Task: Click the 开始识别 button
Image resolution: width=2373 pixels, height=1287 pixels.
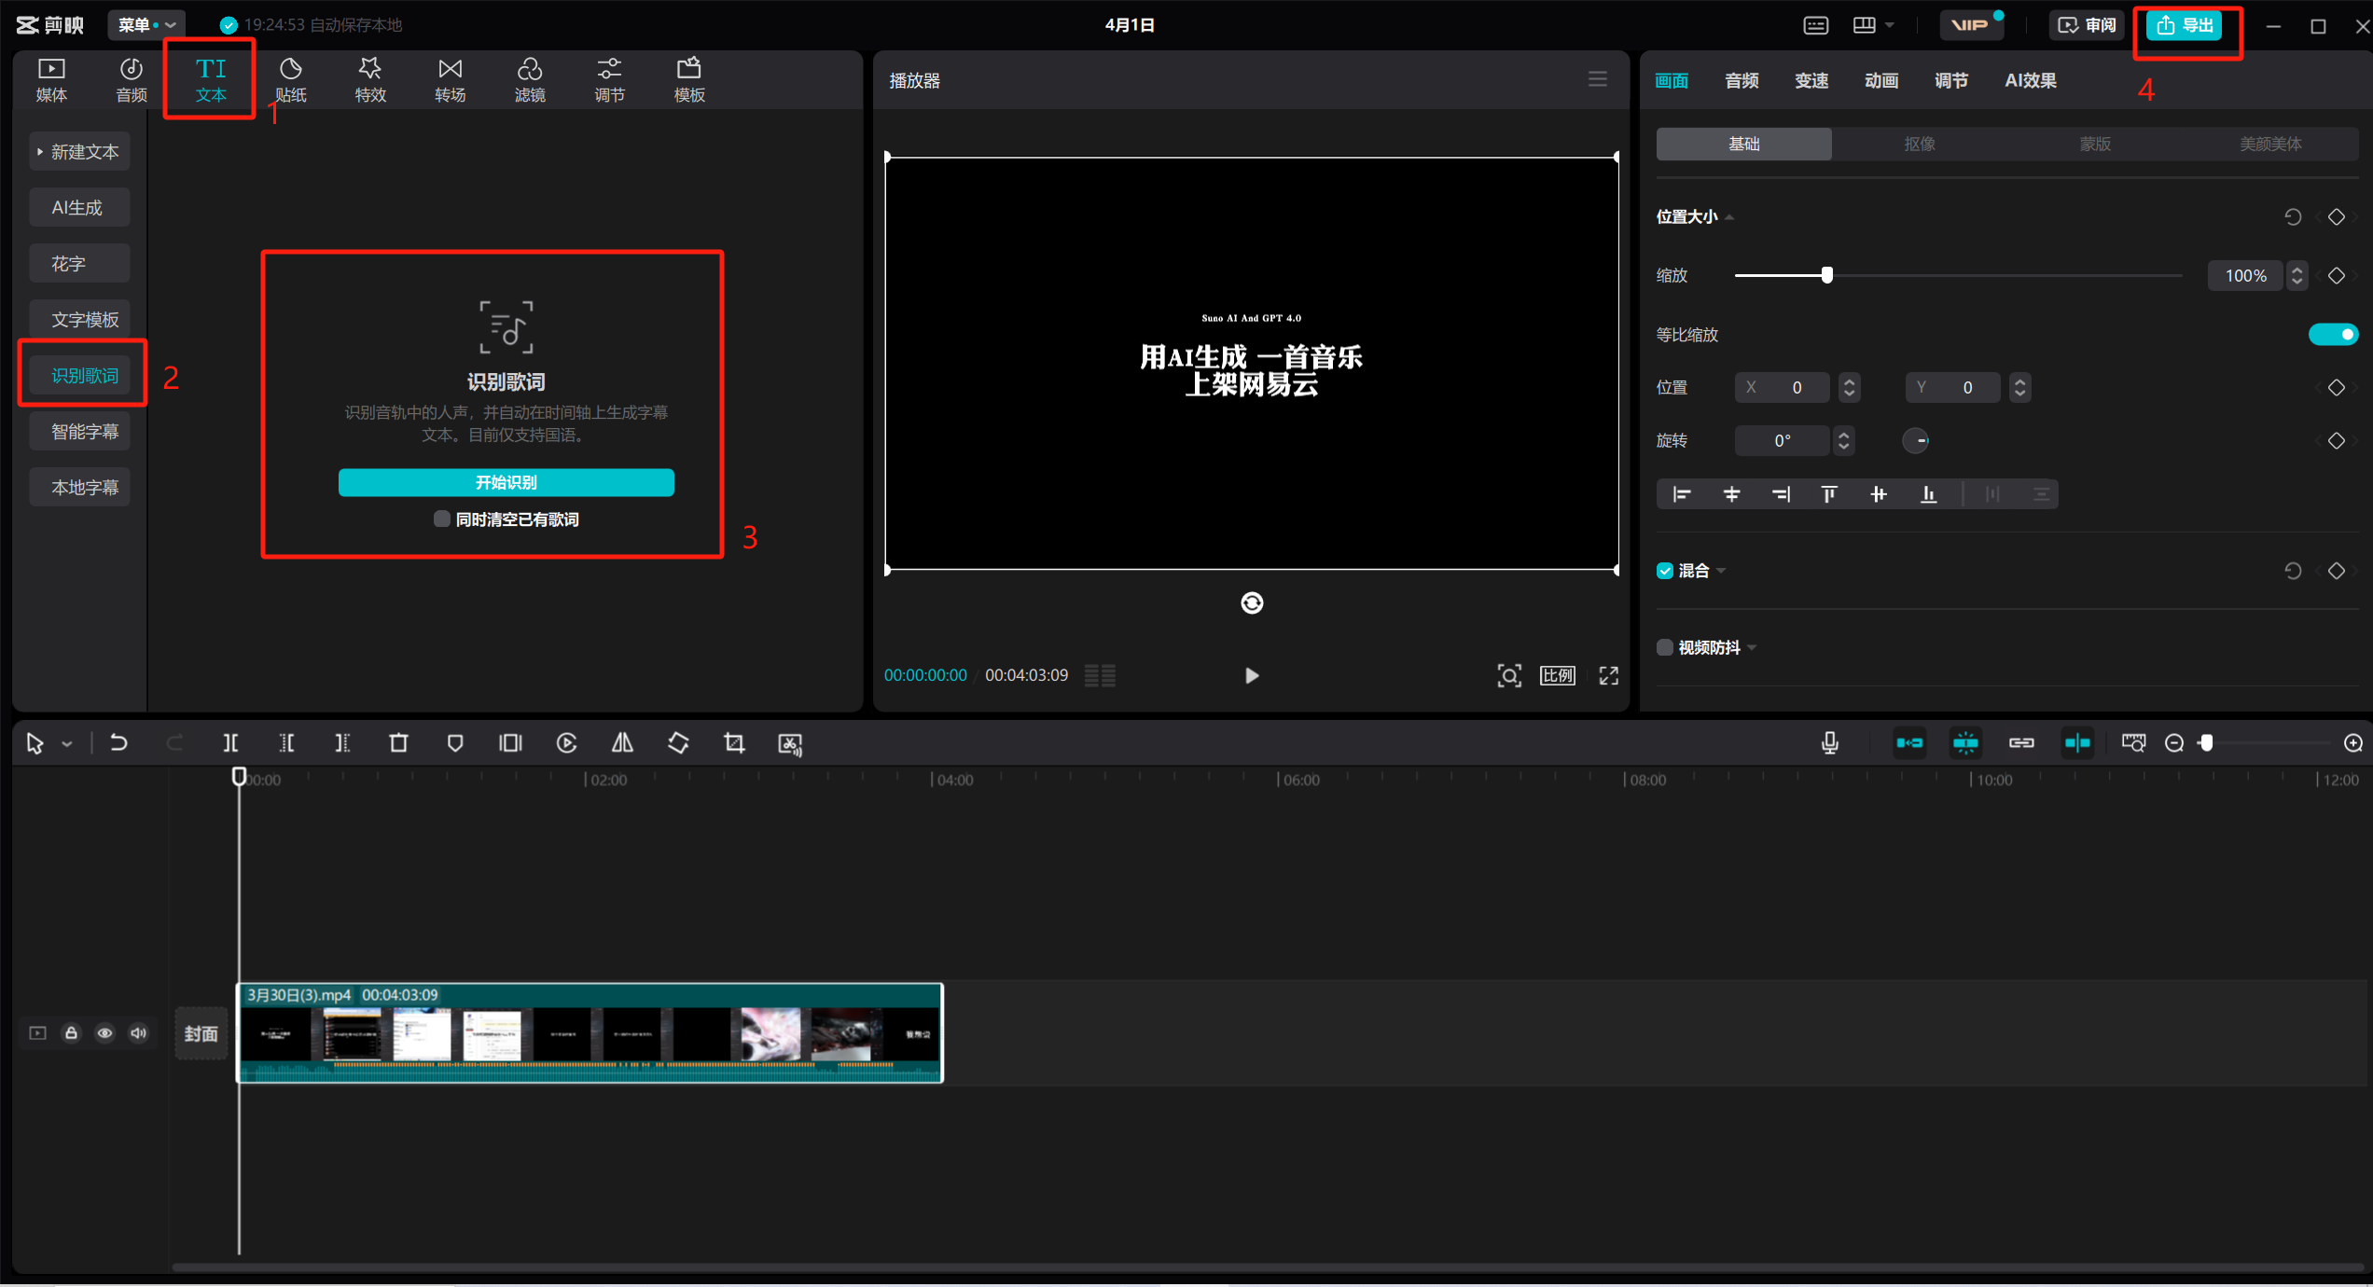Action: click(x=507, y=482)
